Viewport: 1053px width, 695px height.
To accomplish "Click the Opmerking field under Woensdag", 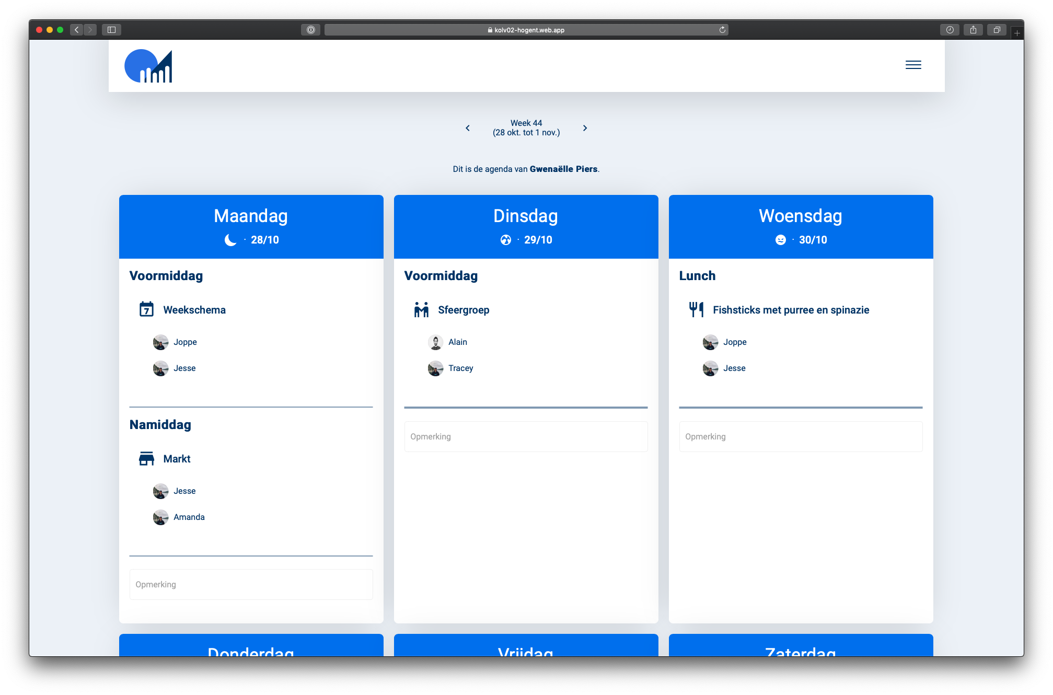I will [801, 436].
